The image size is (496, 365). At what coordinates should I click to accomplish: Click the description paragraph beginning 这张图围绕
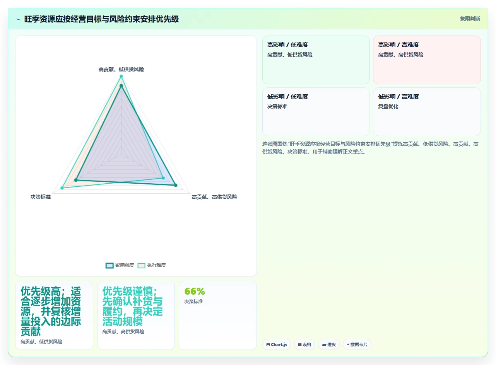(370, 148)
